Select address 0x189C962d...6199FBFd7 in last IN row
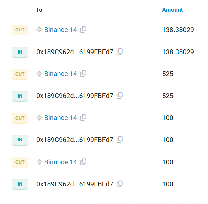 coord(75,184)
